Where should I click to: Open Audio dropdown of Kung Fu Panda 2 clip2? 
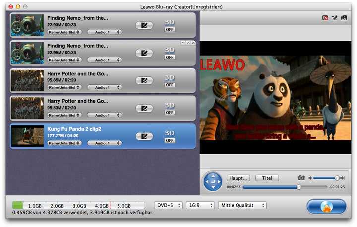click(x=105, y=143)
